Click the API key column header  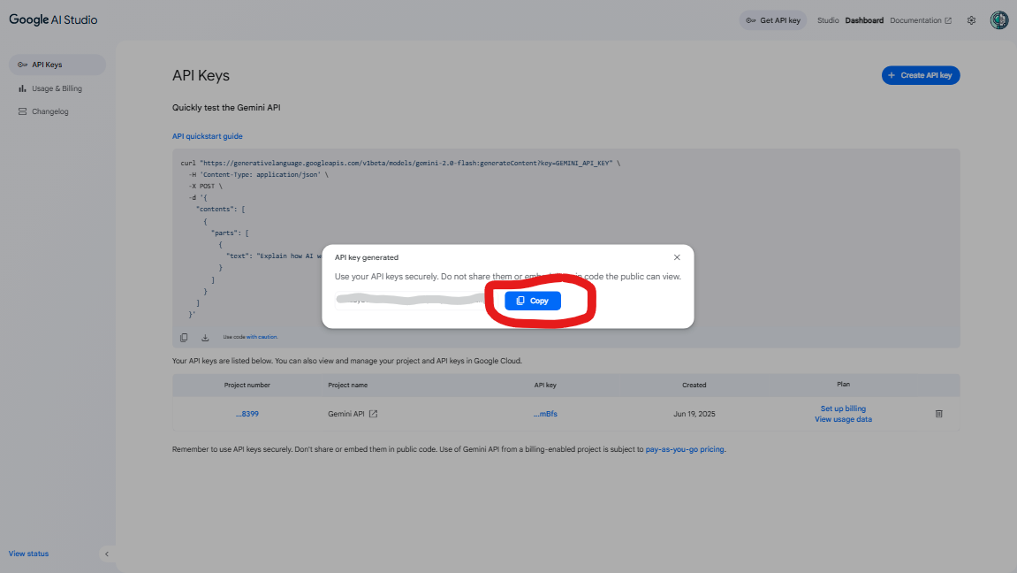point(545,386)
